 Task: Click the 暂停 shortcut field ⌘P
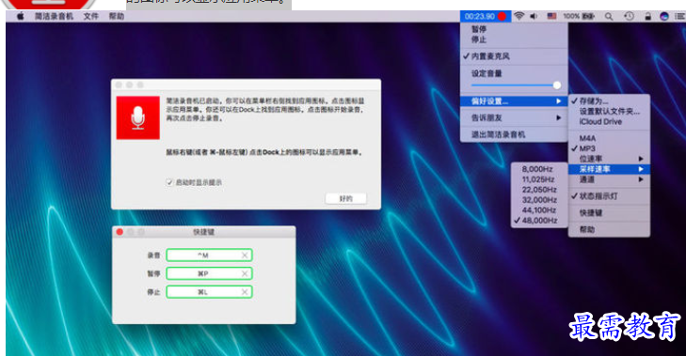click(209, 273)
